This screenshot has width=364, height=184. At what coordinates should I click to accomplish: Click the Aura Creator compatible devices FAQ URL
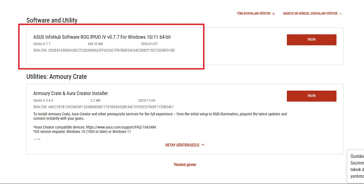tap(121, 127)
